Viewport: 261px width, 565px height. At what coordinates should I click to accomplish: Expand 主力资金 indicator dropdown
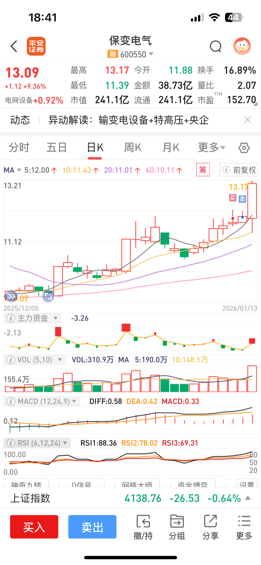(55, 318)
